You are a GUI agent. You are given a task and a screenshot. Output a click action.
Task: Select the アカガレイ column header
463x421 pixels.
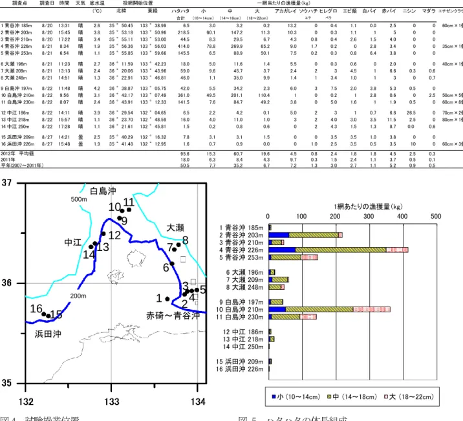click(x=286, y=11)
